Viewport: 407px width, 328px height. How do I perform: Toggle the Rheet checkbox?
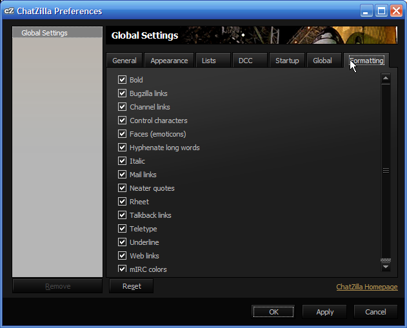pos(123,202)
